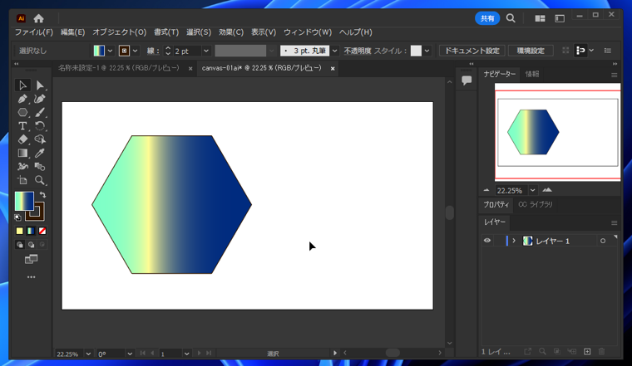Open the stroke weight dropdown
Screen dimensions: 632x366
point(205,51)
